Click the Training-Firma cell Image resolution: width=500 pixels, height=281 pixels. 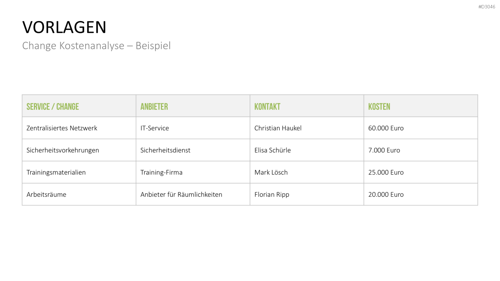193,172
